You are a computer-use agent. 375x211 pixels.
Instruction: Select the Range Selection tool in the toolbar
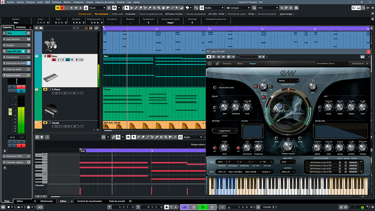[x=131, y=8]
